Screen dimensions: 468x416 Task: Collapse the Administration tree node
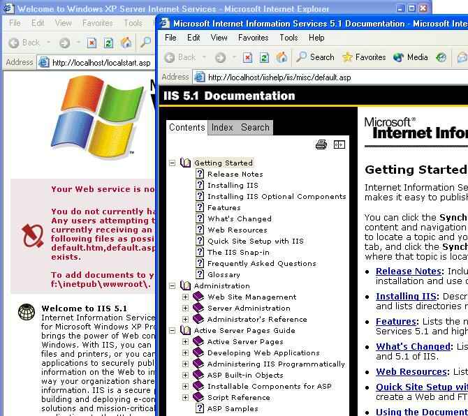173,285
